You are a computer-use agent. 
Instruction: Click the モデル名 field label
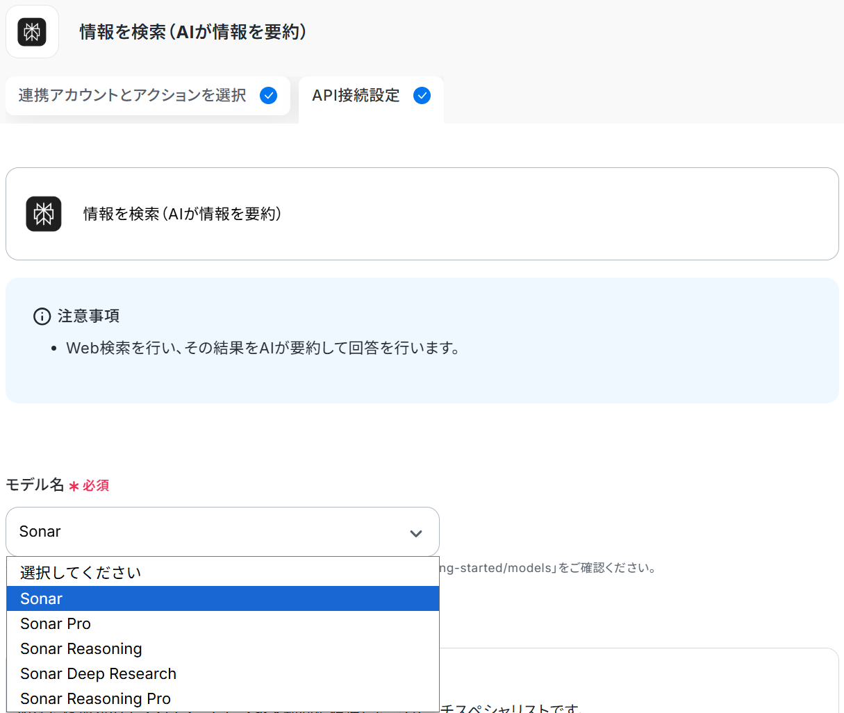(x=35, y=485)
